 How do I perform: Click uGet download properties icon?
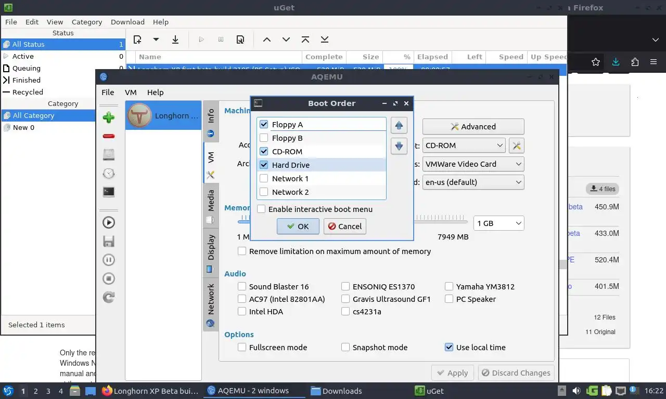pos(240,39)
